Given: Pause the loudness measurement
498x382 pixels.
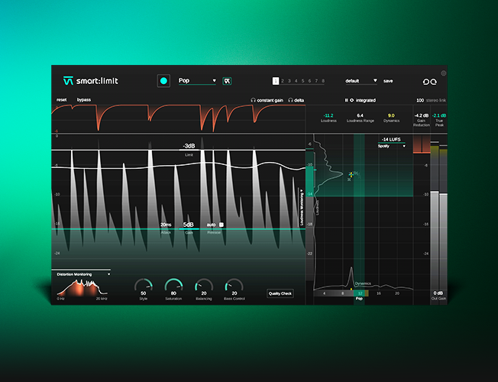Looking at the screenshot, I should [346, 100].
